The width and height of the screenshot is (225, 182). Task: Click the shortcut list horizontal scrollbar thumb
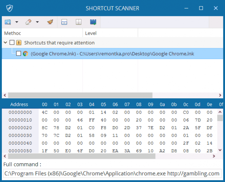[80, 95]
